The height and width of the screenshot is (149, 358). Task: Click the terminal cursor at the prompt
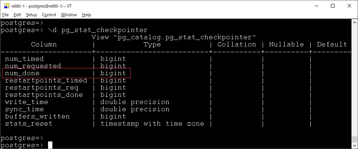50,145
